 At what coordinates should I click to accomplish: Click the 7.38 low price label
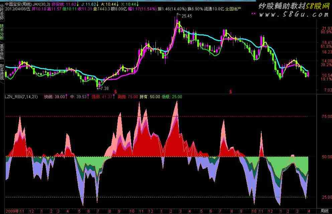(105, 88)
